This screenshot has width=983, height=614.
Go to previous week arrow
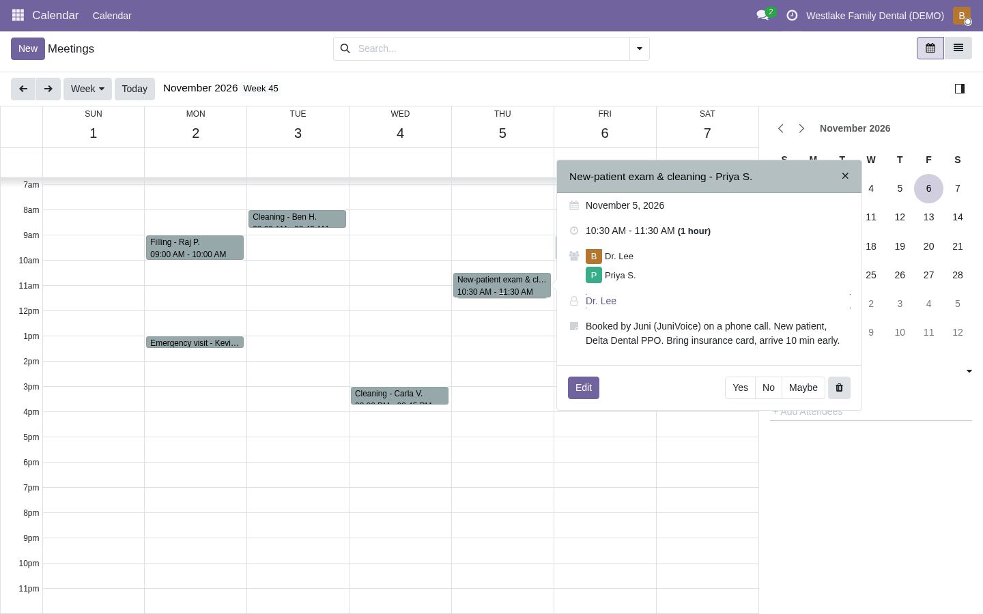click(x=23, y=89)
